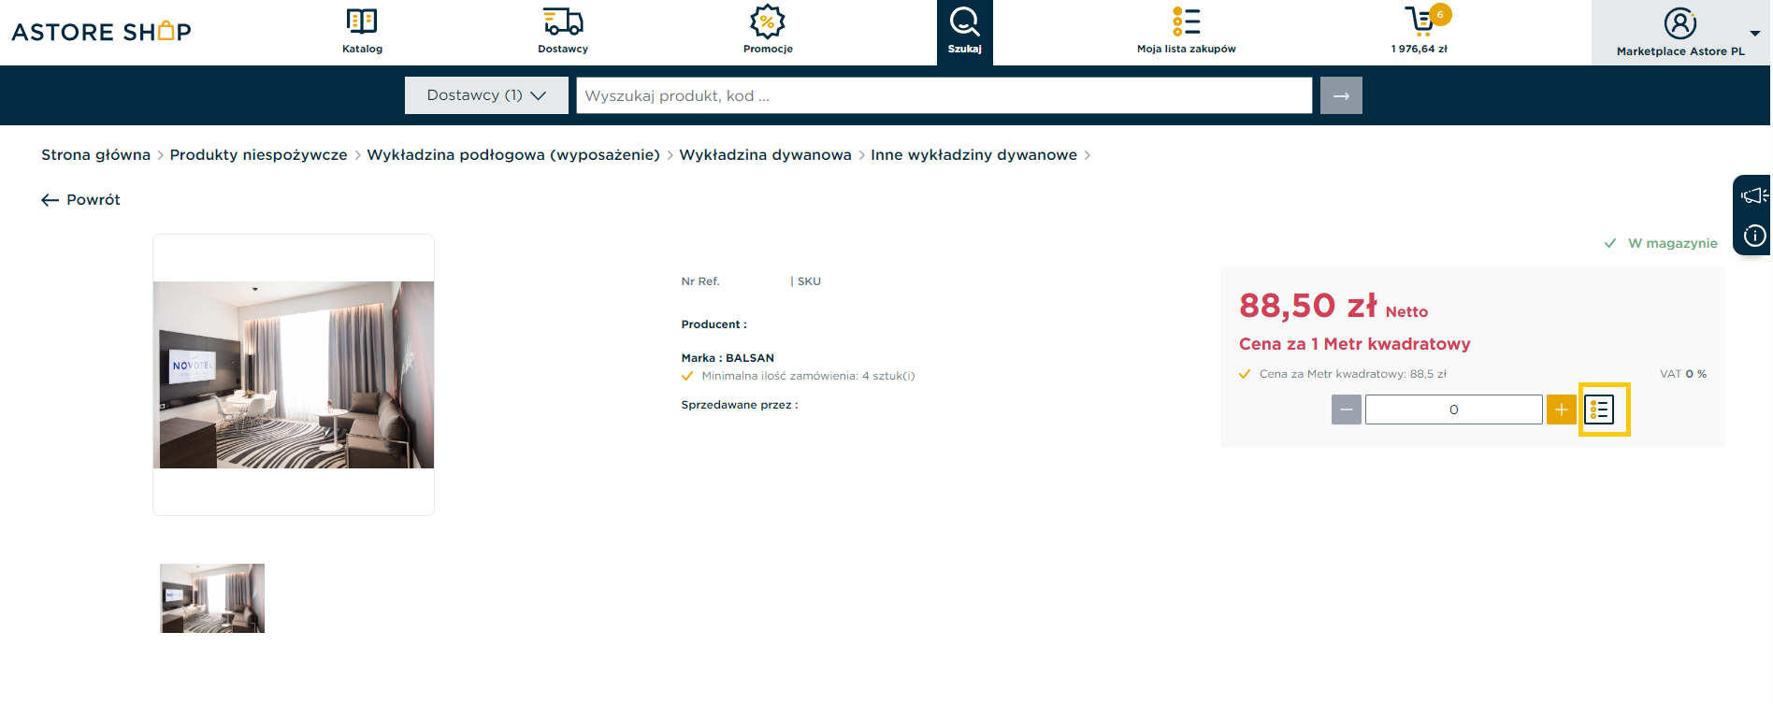Click the 88,50 zł Netto price
The height and width of the screenshot is (704, 1773).
click(1333, 306)
